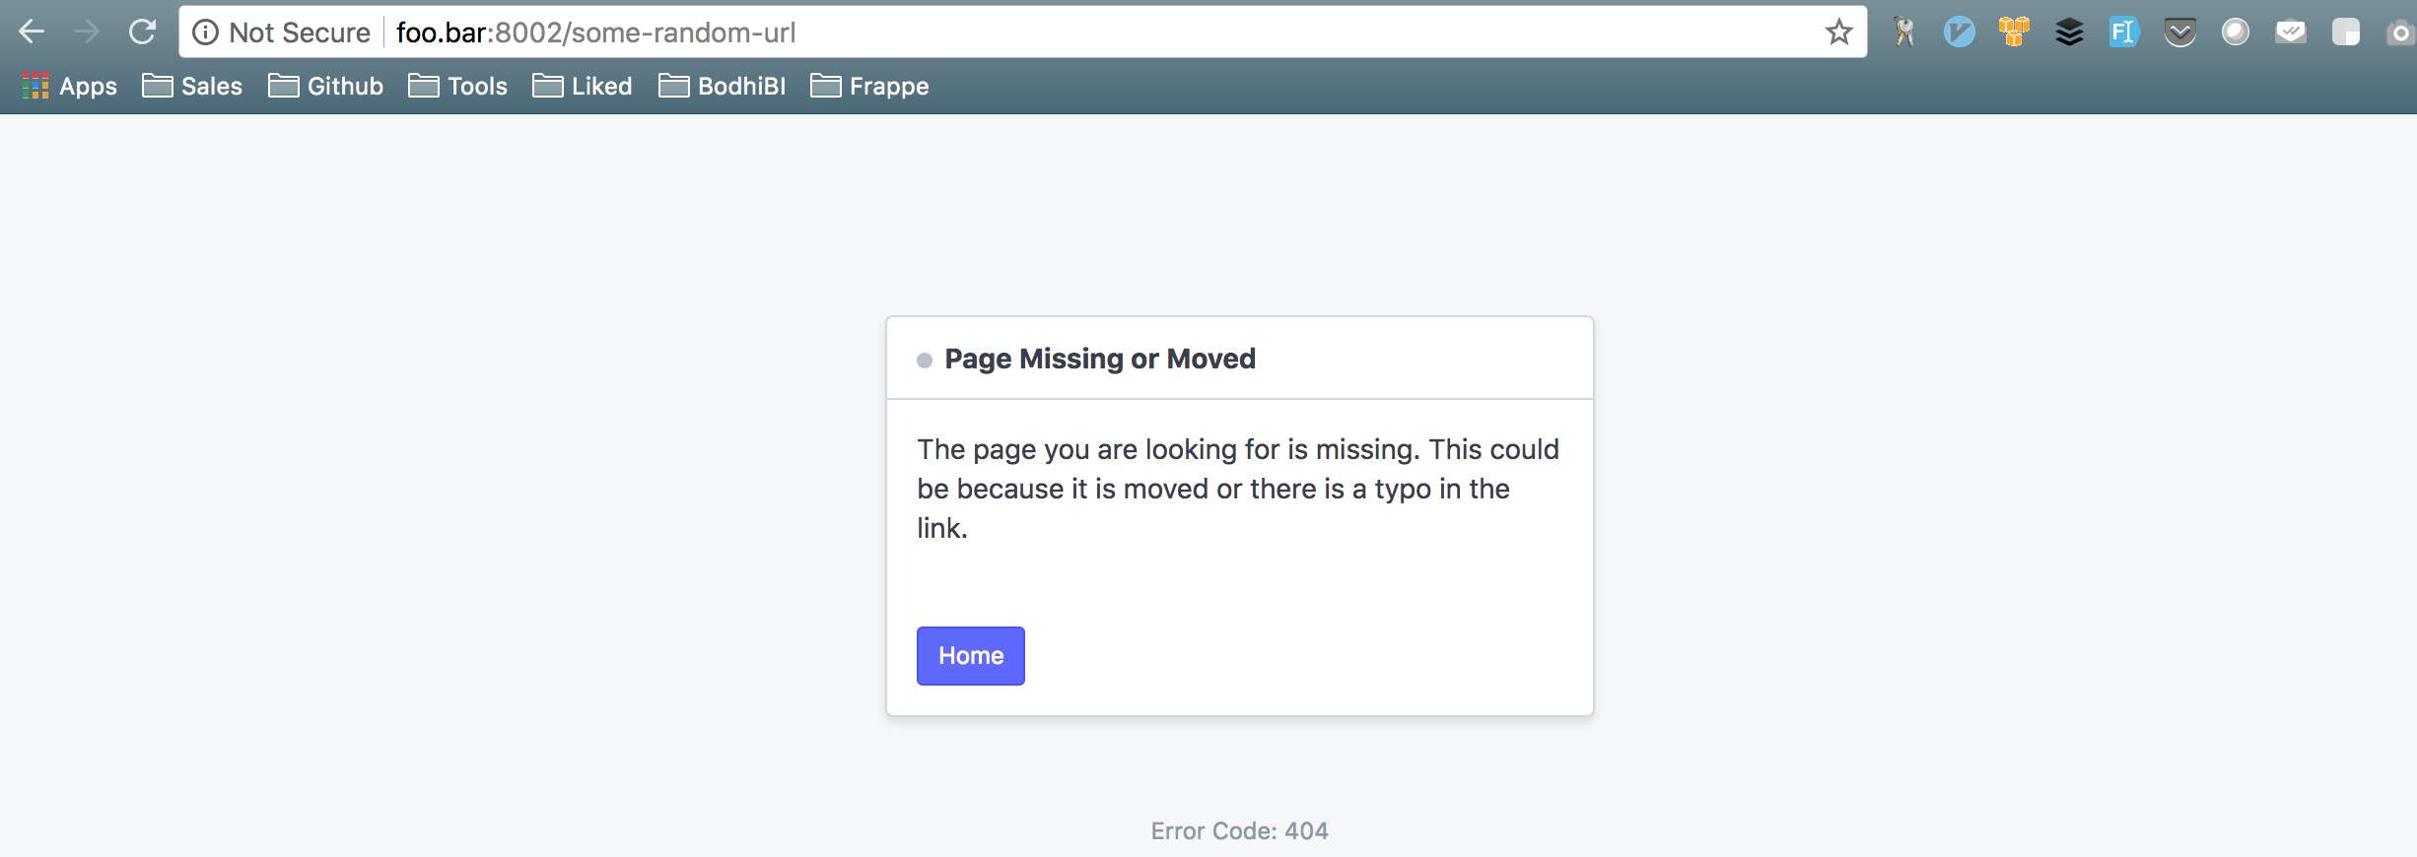Open the orange boxes extension icon
The width and height of the screenshot is (2417, 857).
pyautogui.click(x=2015, y=33)
